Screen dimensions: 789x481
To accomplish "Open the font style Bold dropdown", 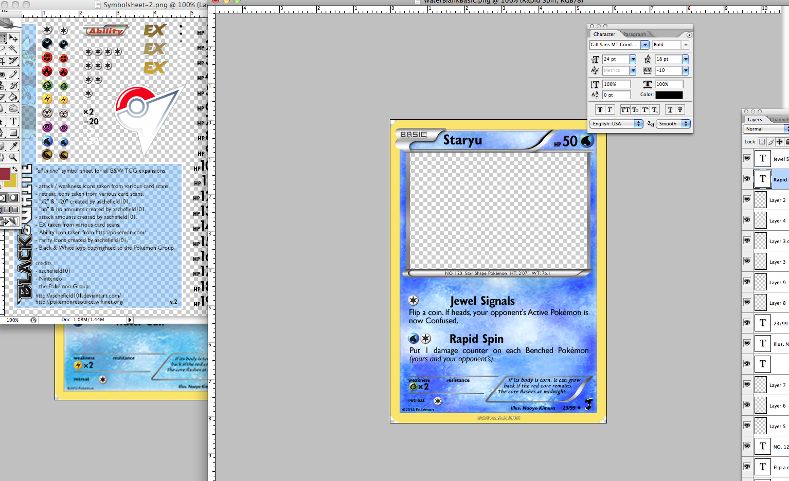I will click(686, 45).
